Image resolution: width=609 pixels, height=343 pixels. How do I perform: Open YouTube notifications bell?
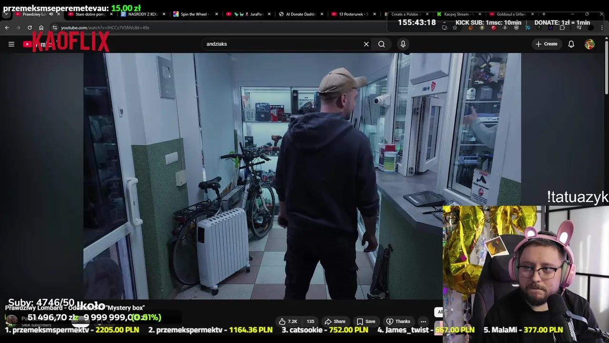[571, 44]
